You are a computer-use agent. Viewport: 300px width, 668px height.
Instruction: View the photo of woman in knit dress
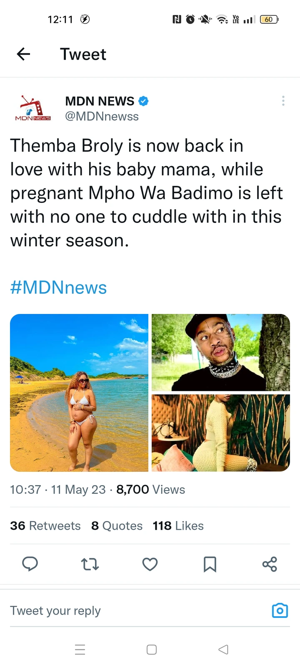tap(221, 433)
